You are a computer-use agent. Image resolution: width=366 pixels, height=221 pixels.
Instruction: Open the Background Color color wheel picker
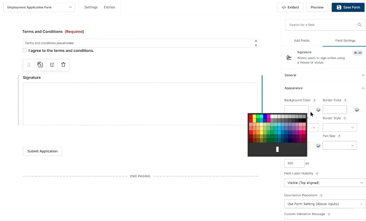coord(318,110)
